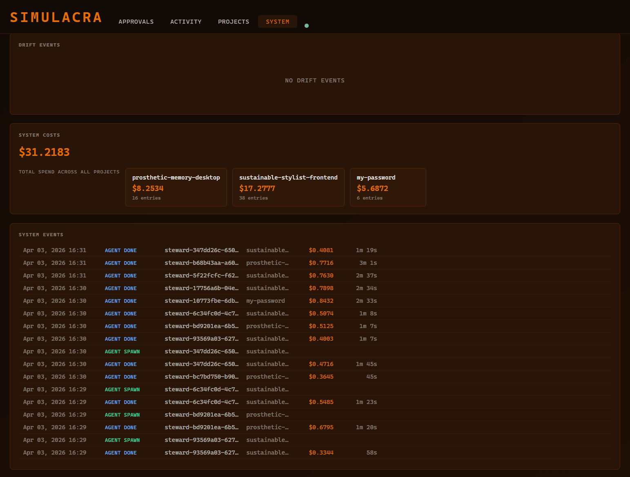The height and width of the screenshot is (477, 630).
Task: Click the $0.3645 event cost
Action: 321,377
